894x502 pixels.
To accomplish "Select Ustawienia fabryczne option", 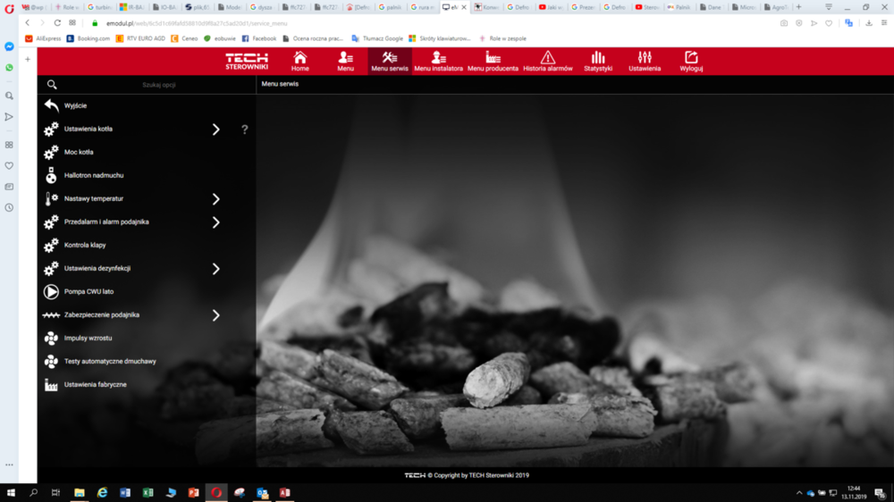I will [x=95, y=385].
